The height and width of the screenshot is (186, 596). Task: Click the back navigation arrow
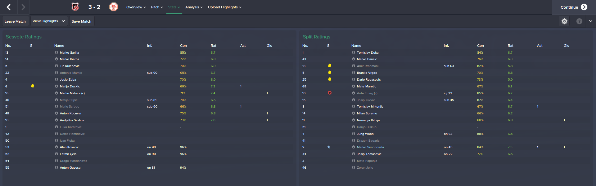[9, 7]
